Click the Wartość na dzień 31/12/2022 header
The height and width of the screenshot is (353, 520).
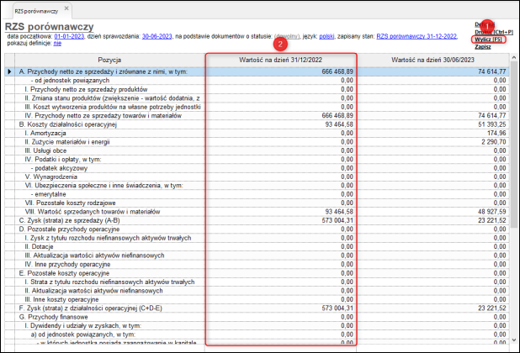click(280, 60)
